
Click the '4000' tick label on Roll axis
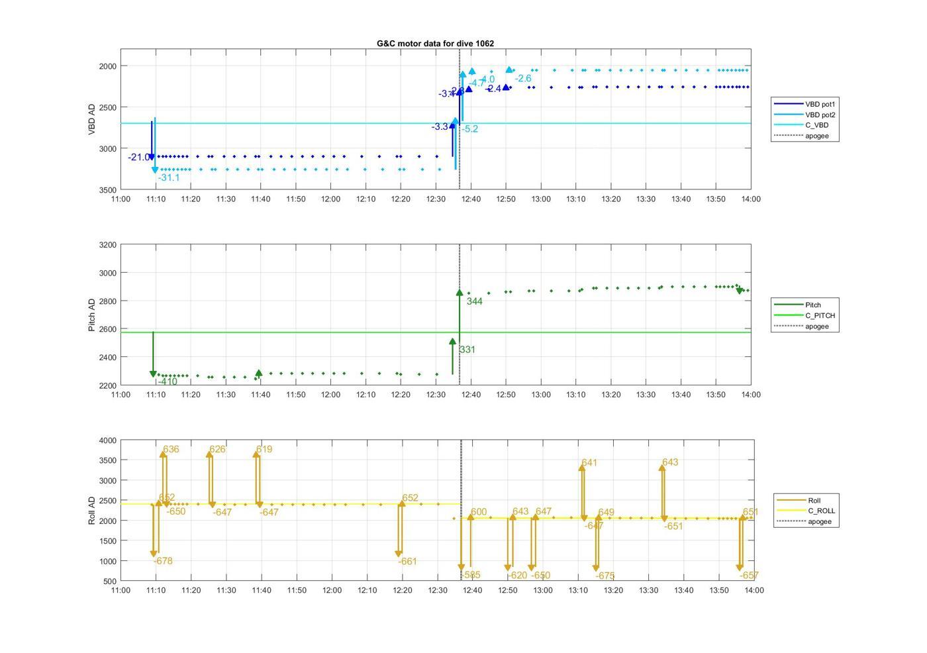tap(108, 440)
